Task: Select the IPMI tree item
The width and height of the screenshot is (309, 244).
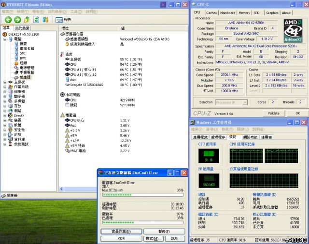Action: 23,58
